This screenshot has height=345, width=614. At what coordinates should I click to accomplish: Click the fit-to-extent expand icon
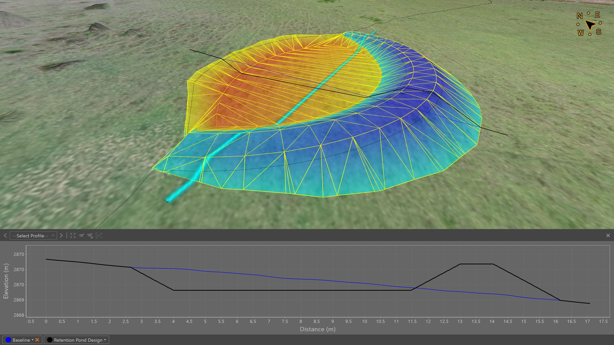click(x=73, y=235)
